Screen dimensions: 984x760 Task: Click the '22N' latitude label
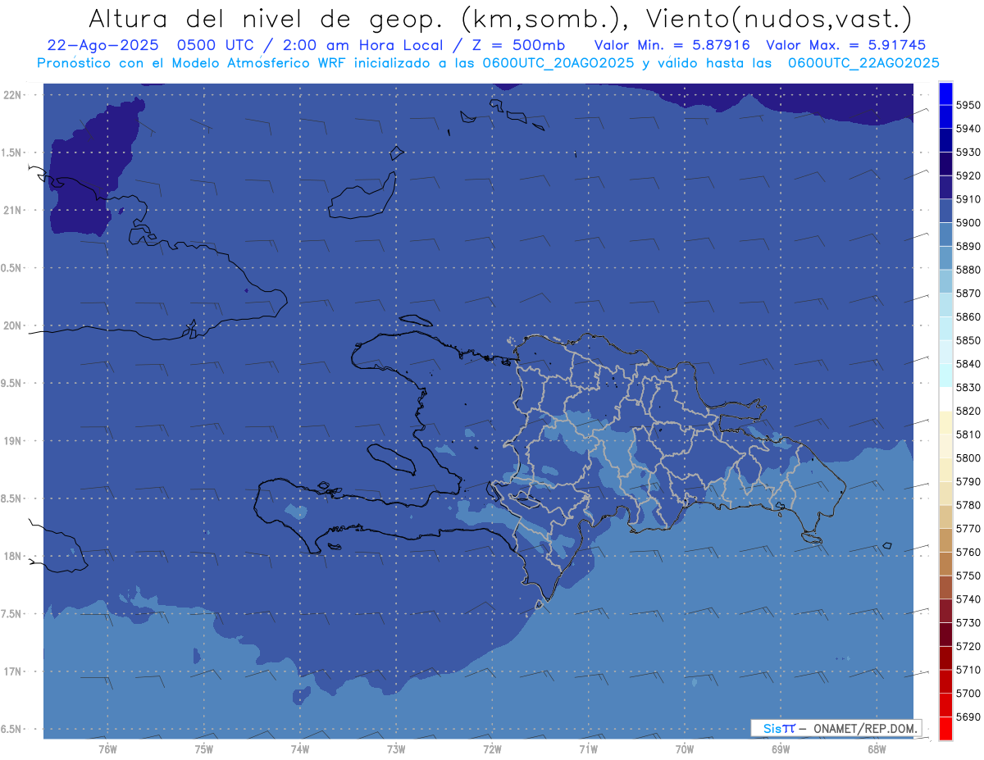(x=12, y=95)
